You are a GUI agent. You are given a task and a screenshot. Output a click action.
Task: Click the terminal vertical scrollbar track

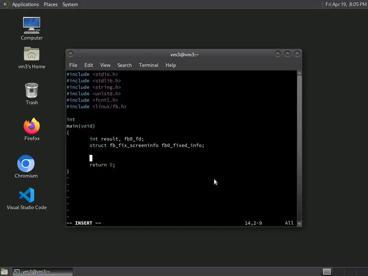(299, 148)
